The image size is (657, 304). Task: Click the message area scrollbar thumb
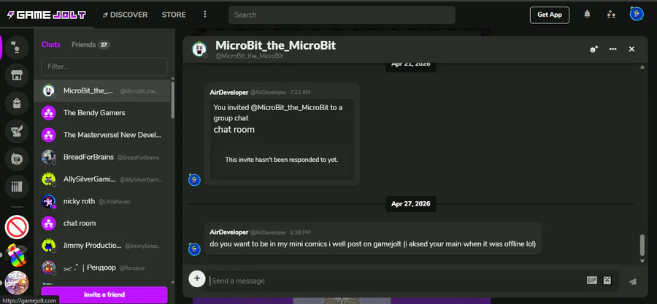coord(642,246)
